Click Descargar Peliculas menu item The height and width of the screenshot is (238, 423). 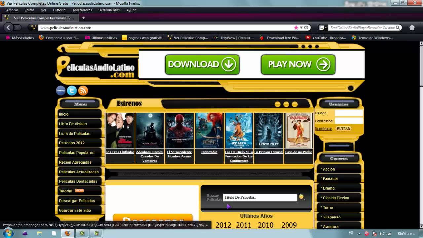79,201
